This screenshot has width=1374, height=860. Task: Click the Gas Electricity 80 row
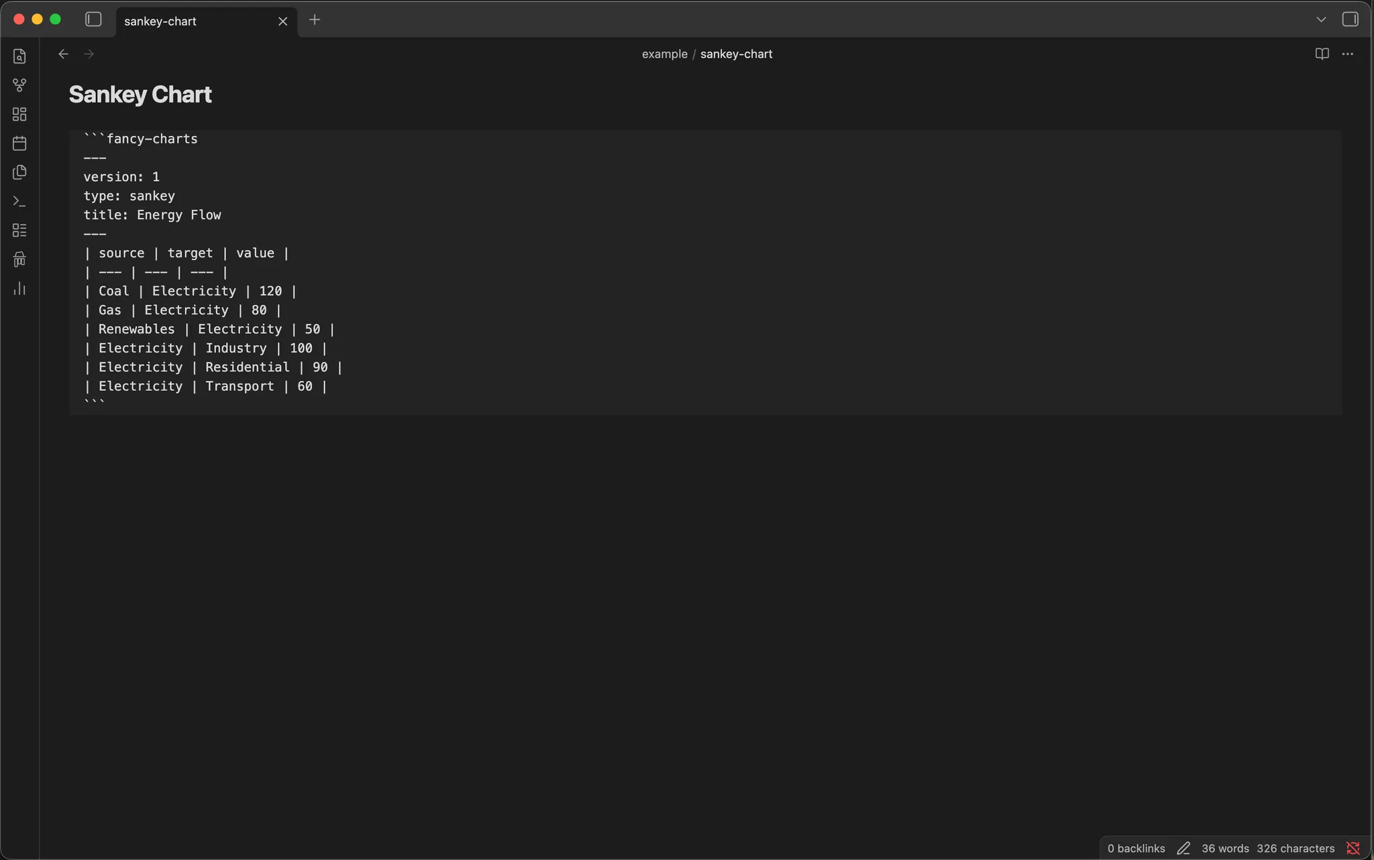click(x=182, y=310)
